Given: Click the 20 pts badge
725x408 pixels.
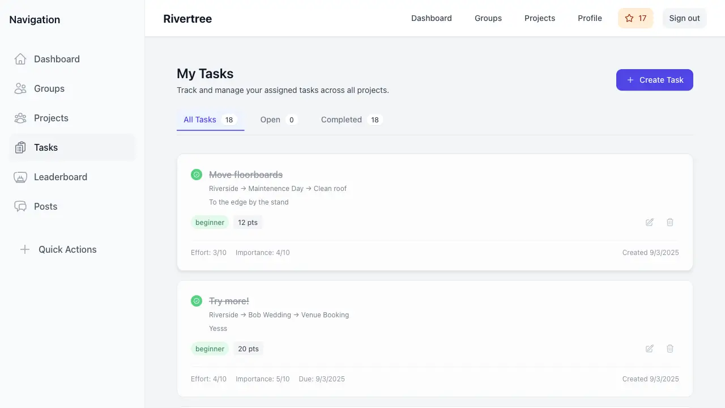Looking at the screenshot, I should coord(248,348).
